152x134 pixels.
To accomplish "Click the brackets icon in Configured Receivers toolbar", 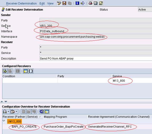I will (x=31, y=71).
